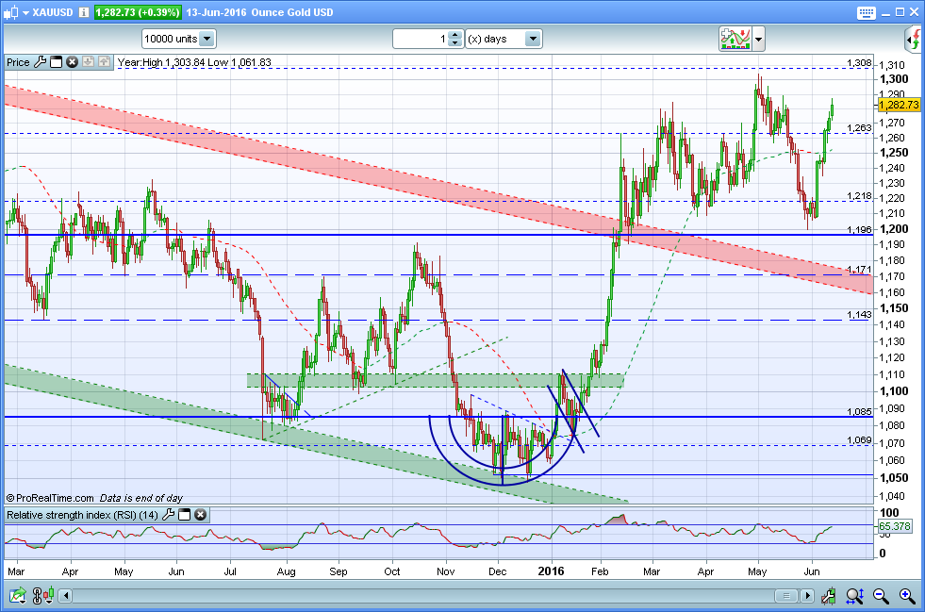Screen dimensions: 925x612
Task: Open the dropdown arrow beside XAUUSD symbol
Action: 26,13
